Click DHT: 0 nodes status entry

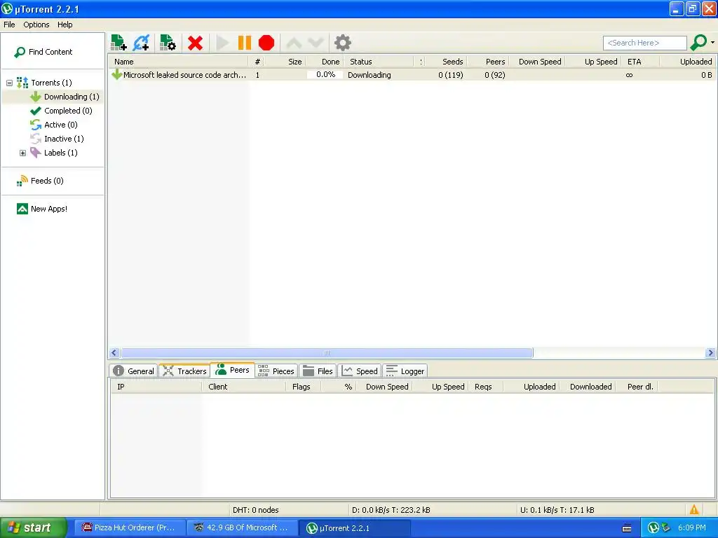point(255,510)
